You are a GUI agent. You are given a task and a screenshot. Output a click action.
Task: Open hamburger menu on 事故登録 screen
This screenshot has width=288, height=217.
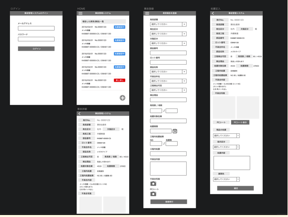[x=147, y=13]
